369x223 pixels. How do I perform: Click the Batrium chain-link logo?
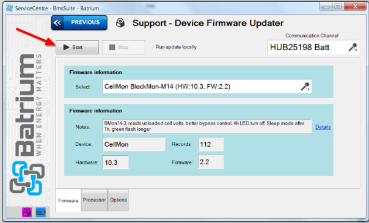tap(27, 178)
